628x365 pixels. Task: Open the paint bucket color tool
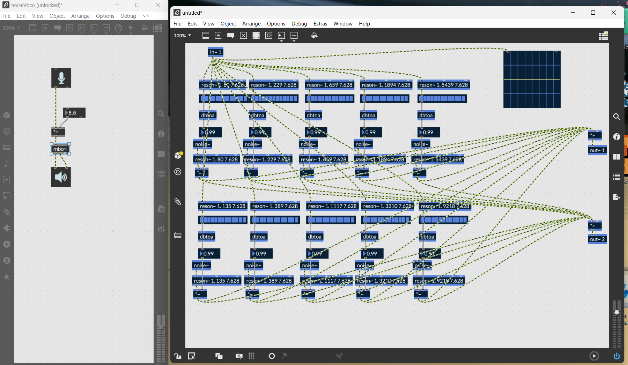point(314,36)
